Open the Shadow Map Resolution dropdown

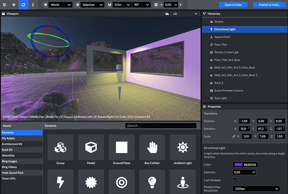pyautogui.click(x=256, y=189)
